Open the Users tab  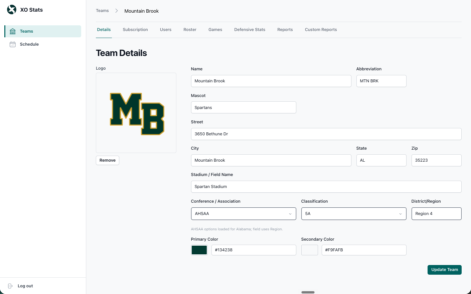[x=166, y=30]
